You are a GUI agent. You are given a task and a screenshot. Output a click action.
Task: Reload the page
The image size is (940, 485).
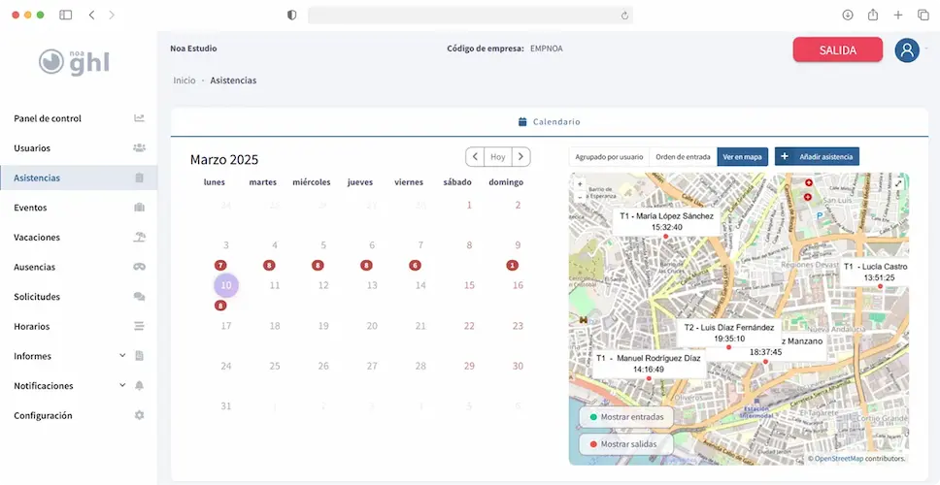pos(624,16)
